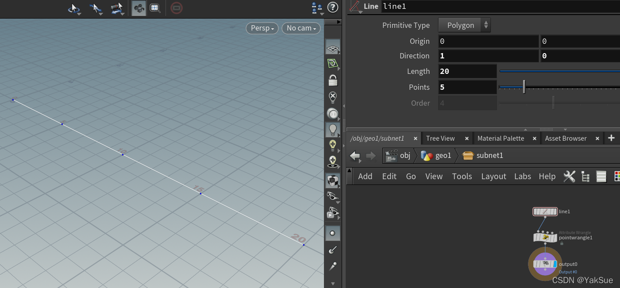Open the Labs menu in network editor
Screen dimensions: 620x288
pos(523,177)
